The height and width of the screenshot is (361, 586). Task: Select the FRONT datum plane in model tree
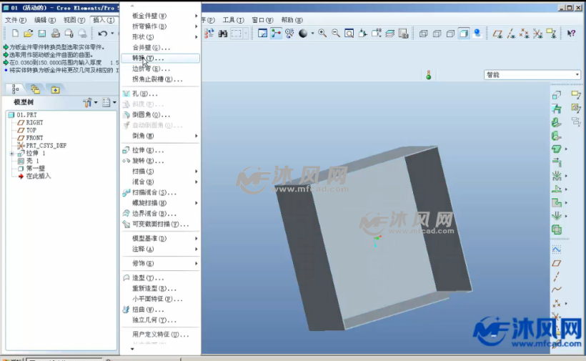tap(34, 138)
